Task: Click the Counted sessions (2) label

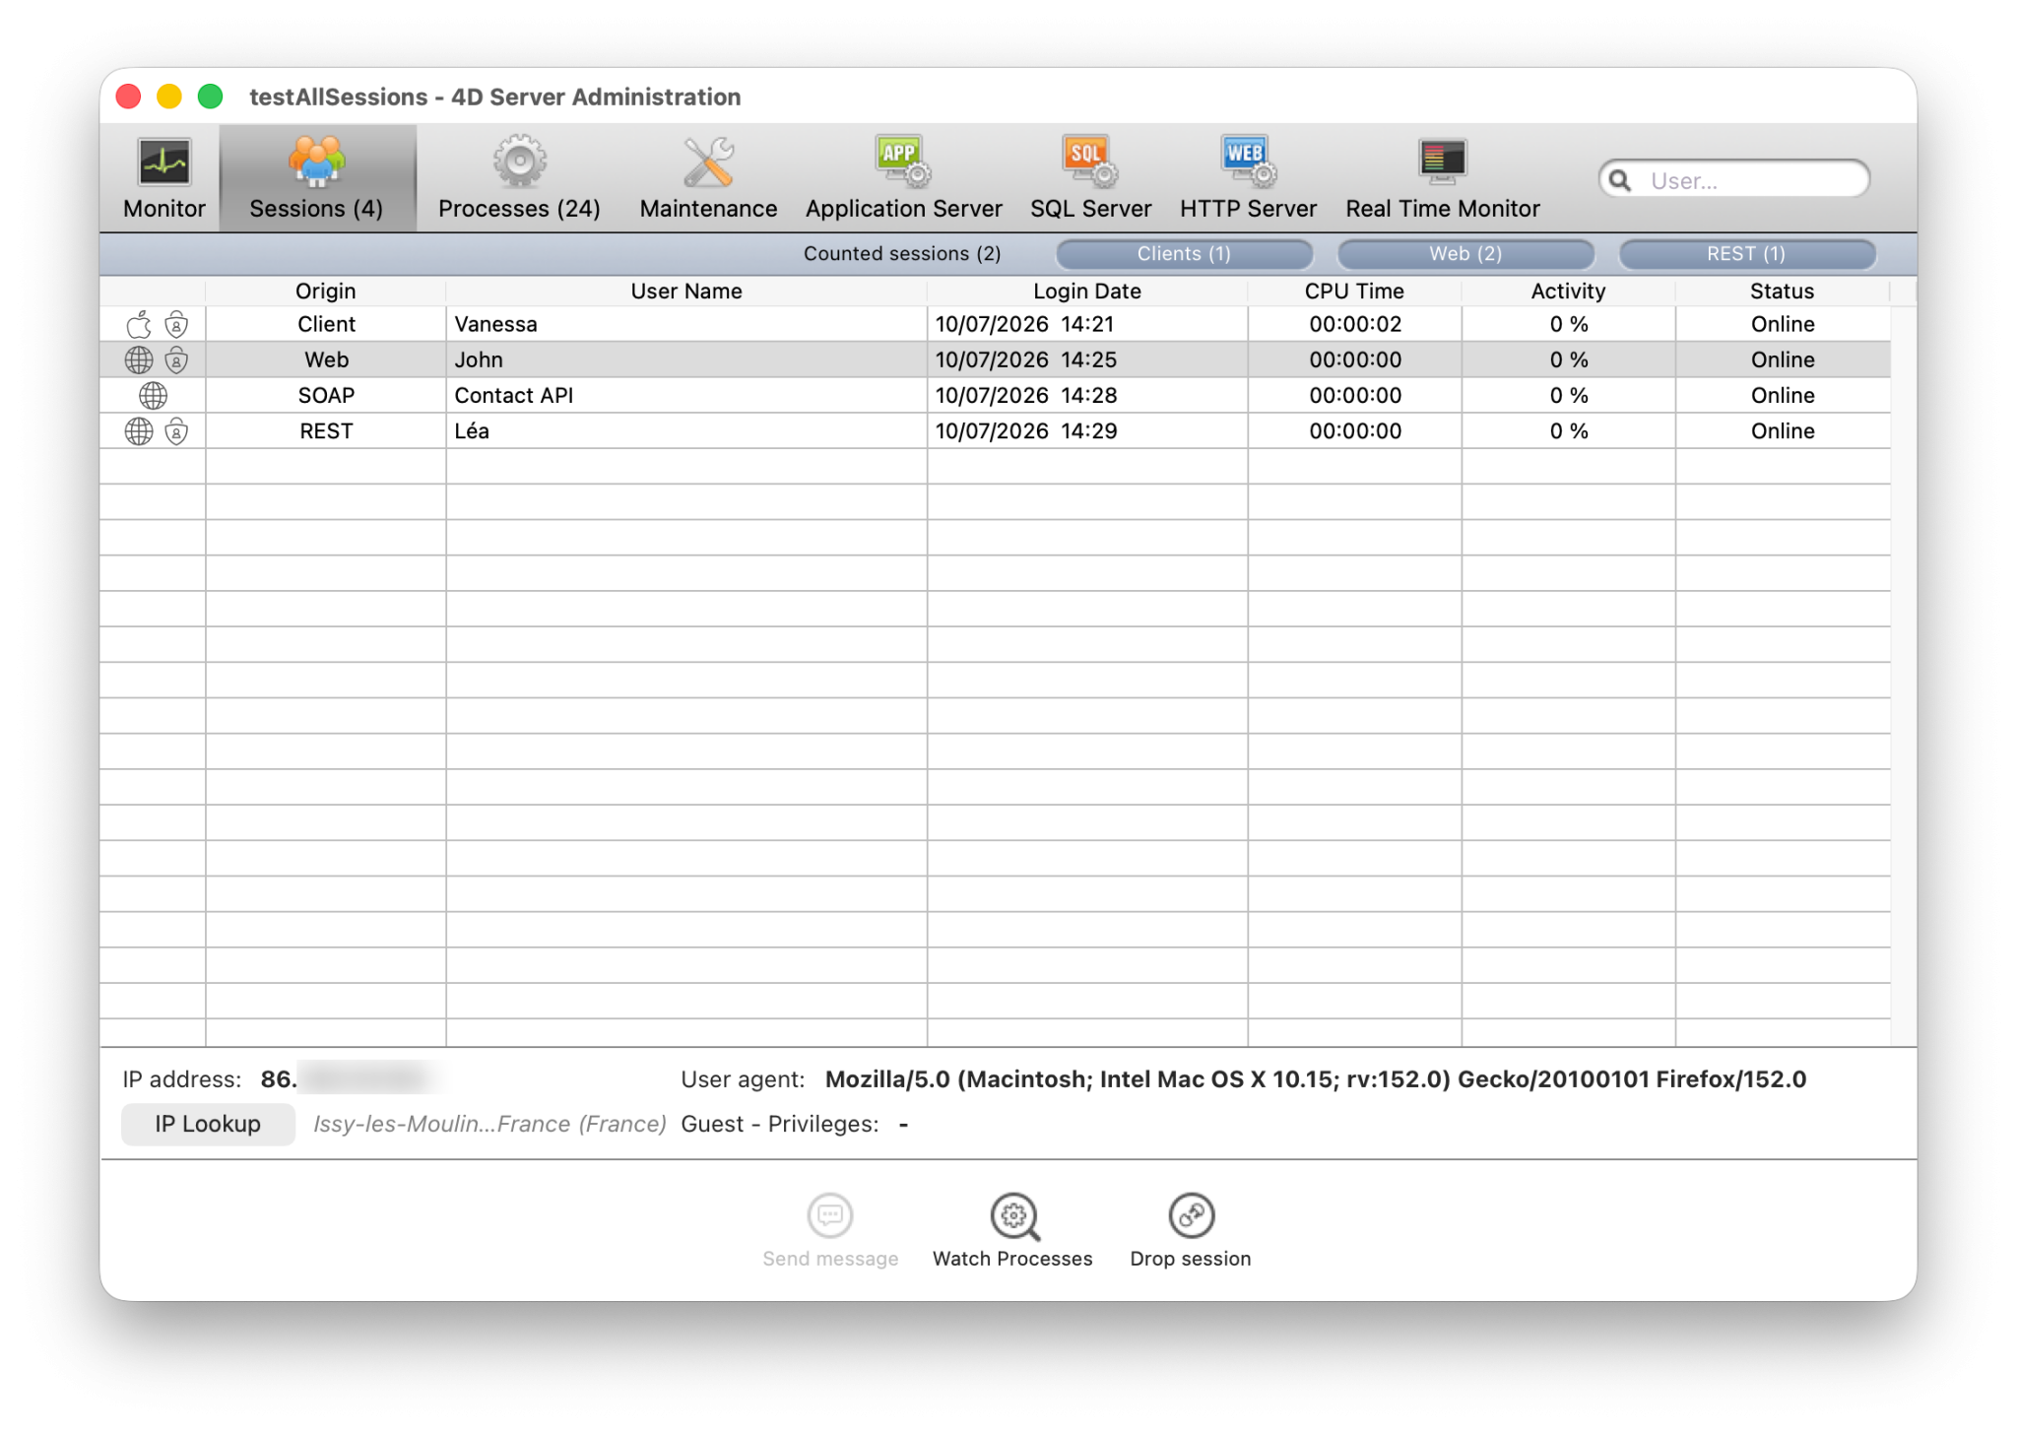Action: pyautogui.click(x=902, y=254)
